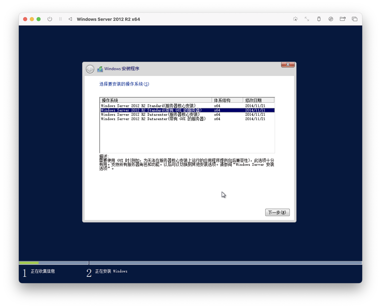Click the description paragraph text

pos(187,164)
